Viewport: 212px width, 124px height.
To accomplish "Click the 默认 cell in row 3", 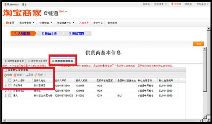I will pos(120,95).
